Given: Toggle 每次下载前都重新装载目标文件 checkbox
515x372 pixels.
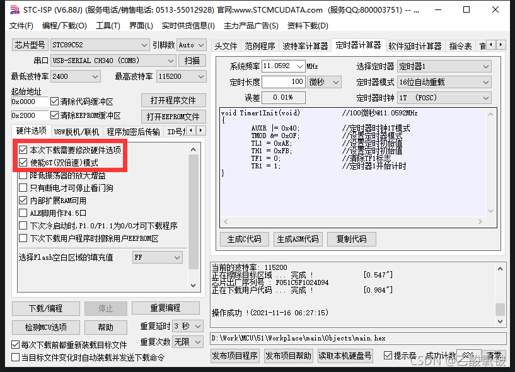Looking at the screenshot, I should click(15, 344).
